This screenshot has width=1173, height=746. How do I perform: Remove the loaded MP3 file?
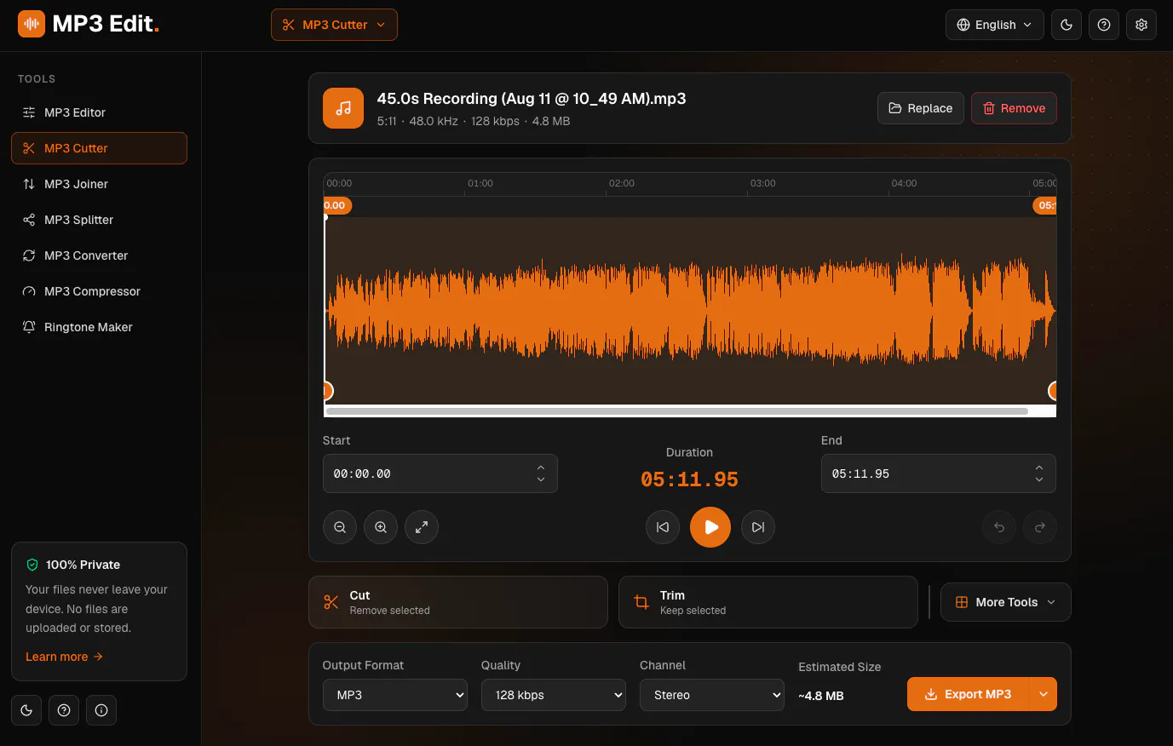pos(1014,108)
